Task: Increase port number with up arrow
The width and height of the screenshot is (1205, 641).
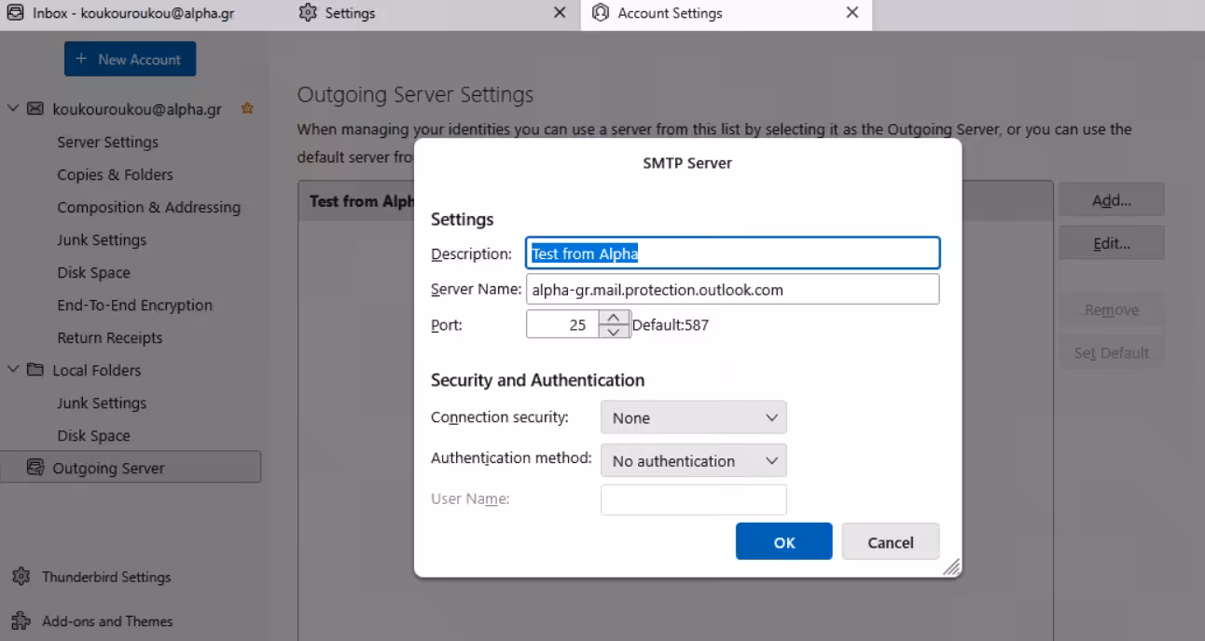Action: pos(613,318)
